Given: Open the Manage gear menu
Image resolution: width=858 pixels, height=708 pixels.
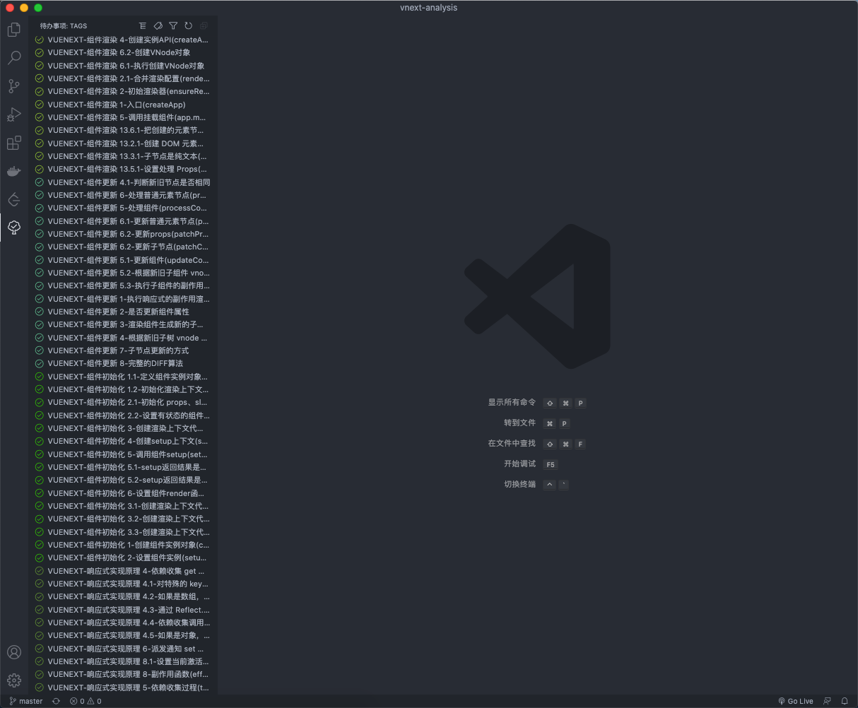Looking at the screenshot, I should point(14,680).
